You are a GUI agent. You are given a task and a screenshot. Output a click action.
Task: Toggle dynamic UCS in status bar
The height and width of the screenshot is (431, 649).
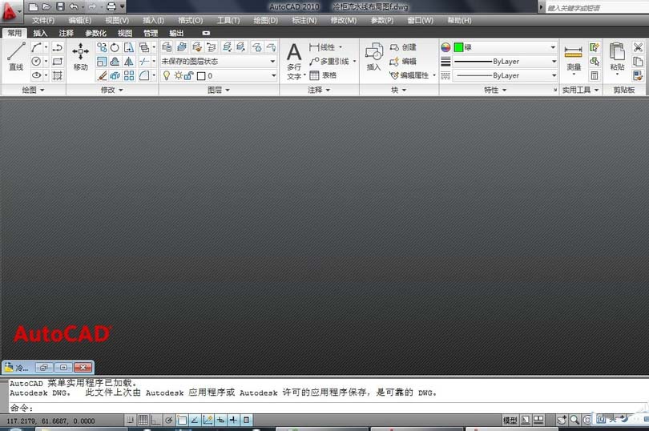(x=208, y=420)
